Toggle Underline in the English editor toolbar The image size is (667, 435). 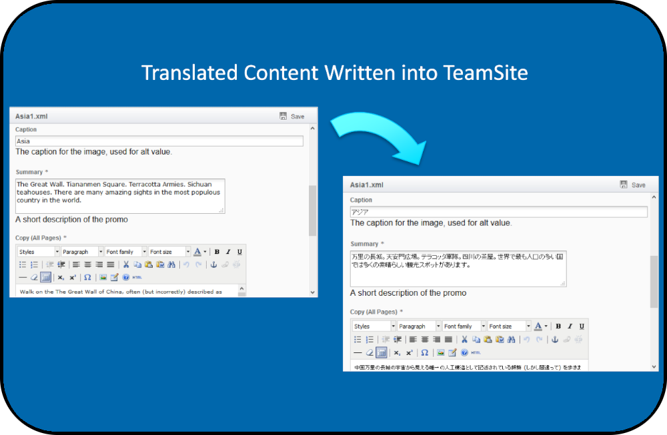point(239,252)
